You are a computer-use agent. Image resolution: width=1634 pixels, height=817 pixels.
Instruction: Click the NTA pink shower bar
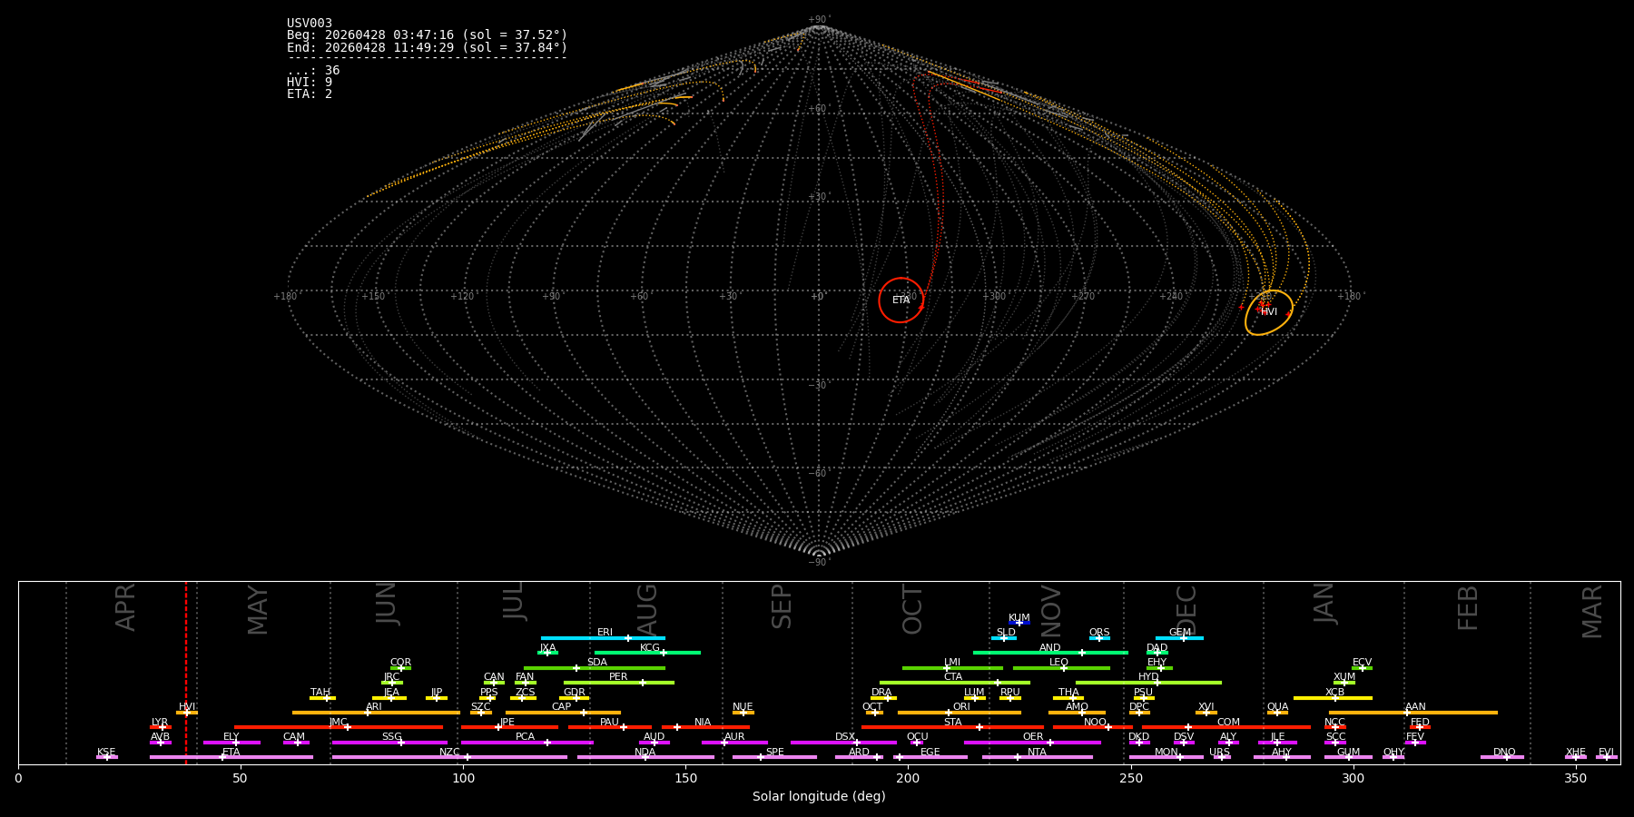coord(1038,757)
